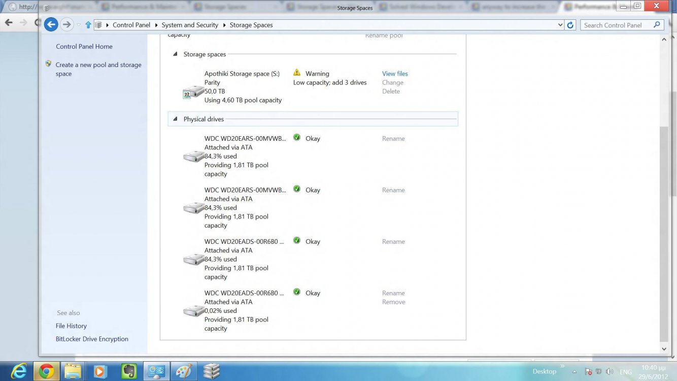Open the address bar history dropdown
The height and width of the screenshot is (381, 677).
click(x=560, y=25)
